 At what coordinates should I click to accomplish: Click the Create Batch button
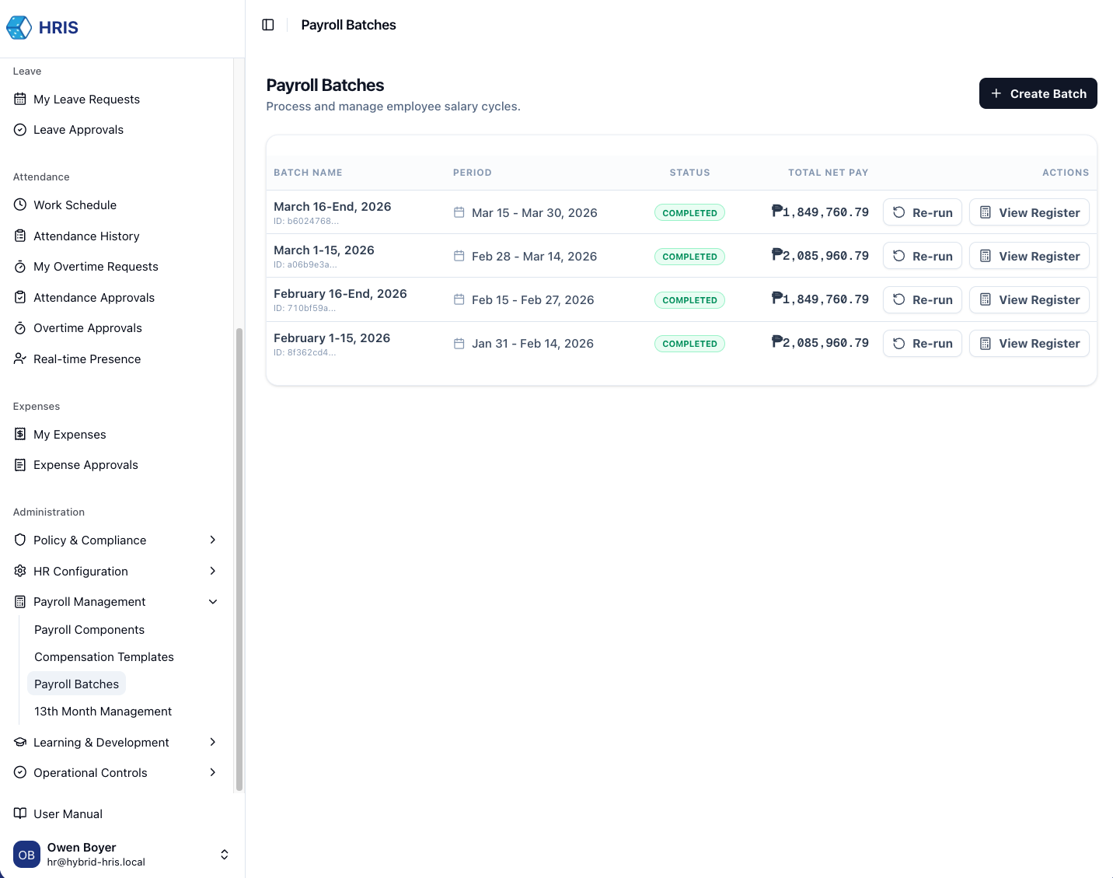1038,93
